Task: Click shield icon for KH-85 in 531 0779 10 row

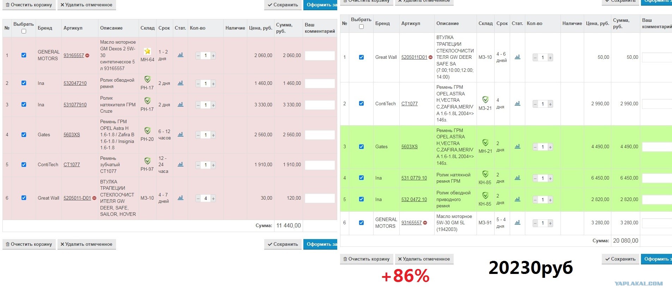Action: 485,174
